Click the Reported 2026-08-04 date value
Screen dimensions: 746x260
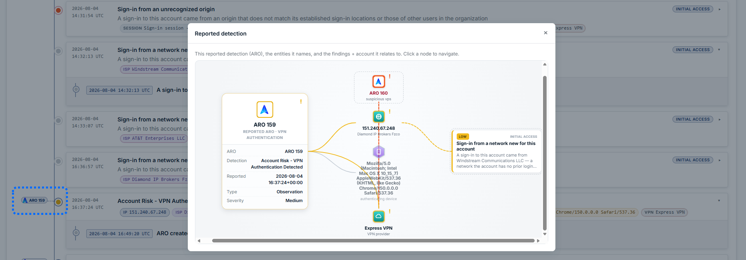pyautogui.click(x=286, y=179)
